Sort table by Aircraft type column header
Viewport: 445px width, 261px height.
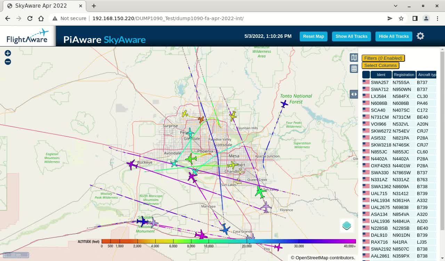(427, 75)
